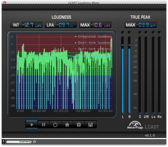Click the clip indicator LED above LFE meter
Viewport: 168px width, 147px height.
pos(146,32)
